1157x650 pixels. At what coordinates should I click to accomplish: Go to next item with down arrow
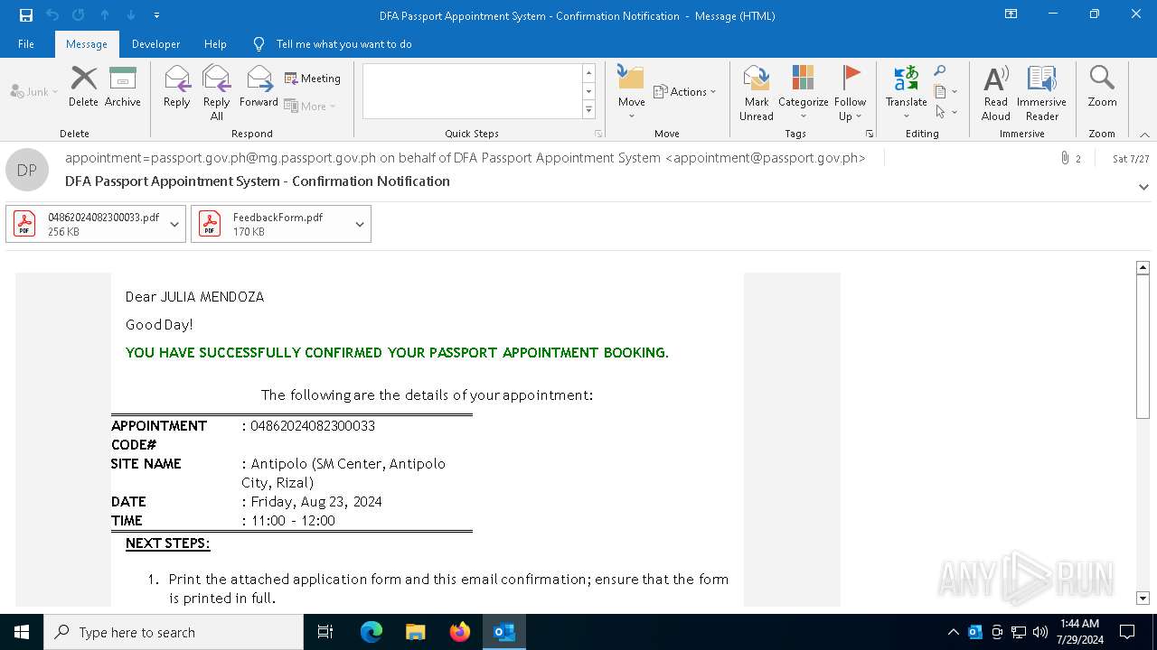(131, 15)
